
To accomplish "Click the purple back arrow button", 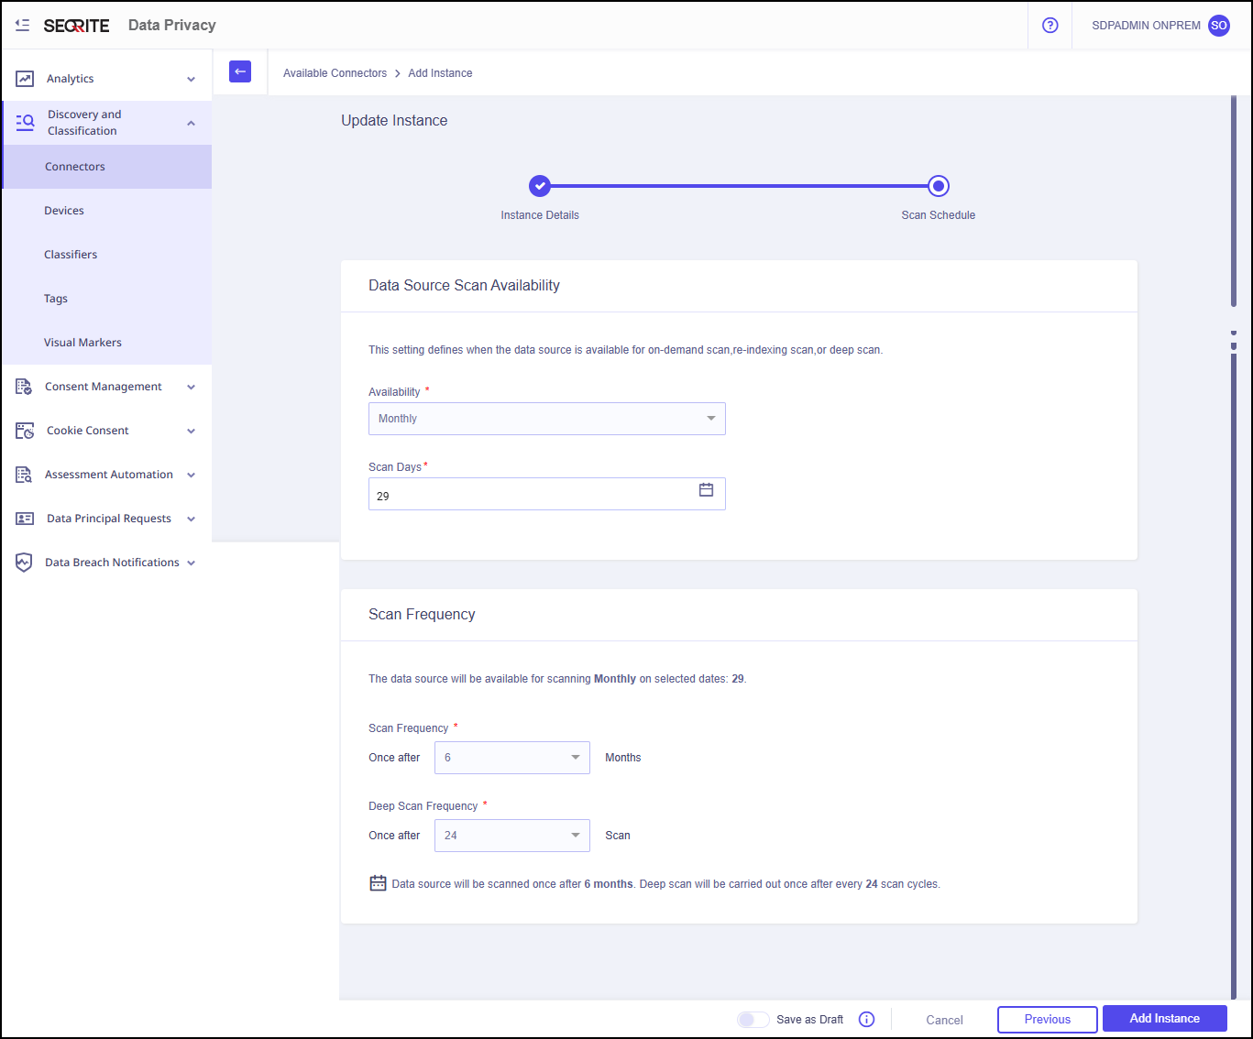I will coord(240,71).
